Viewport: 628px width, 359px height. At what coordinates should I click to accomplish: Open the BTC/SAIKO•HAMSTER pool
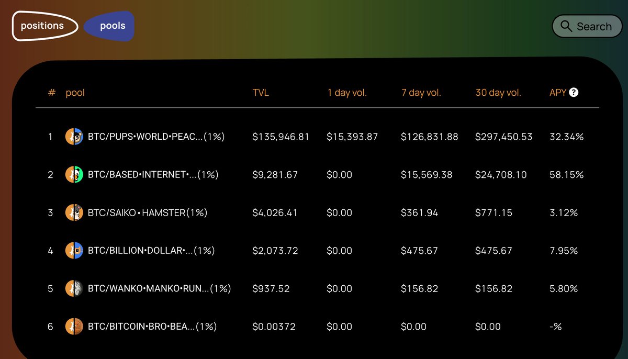[x=148, y=212]
